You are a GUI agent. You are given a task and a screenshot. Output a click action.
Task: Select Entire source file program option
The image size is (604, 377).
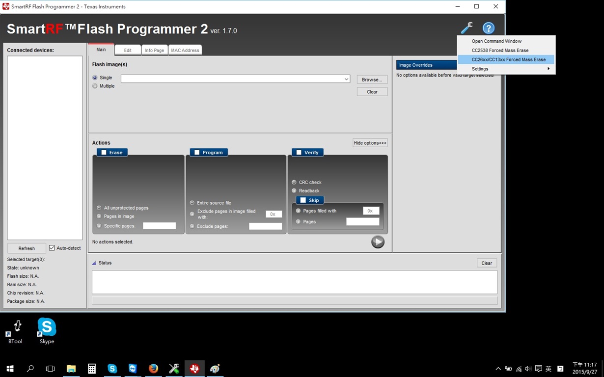pyautogui.click(x=192, y=203)
